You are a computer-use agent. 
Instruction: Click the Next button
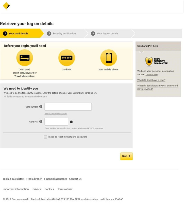[x=126, y=156]
